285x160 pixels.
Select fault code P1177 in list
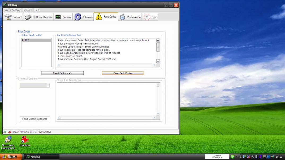click(x=36, y=40)
